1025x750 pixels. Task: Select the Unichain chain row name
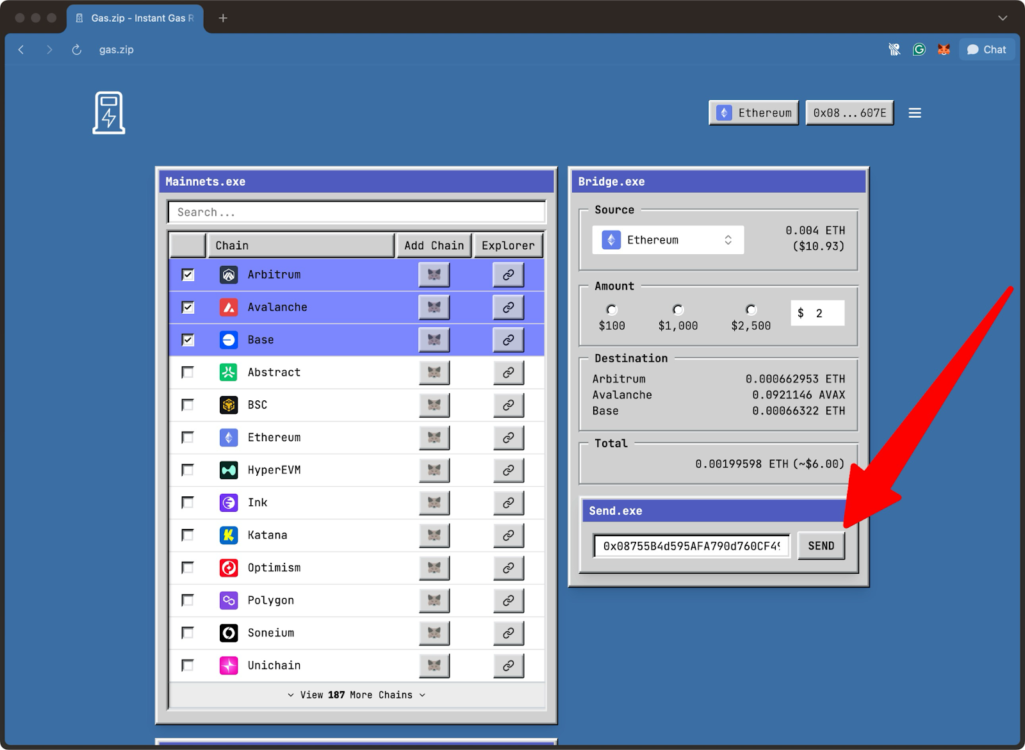(274, 666)
